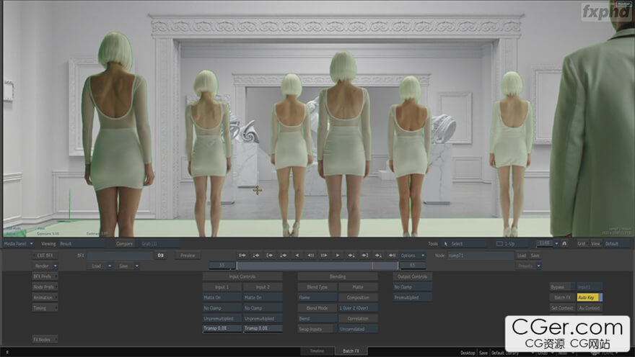Open the 1 Over 2 (Over) blend mode
The height and width of the screenshot is (357, 635).
[x=358, y=308]
